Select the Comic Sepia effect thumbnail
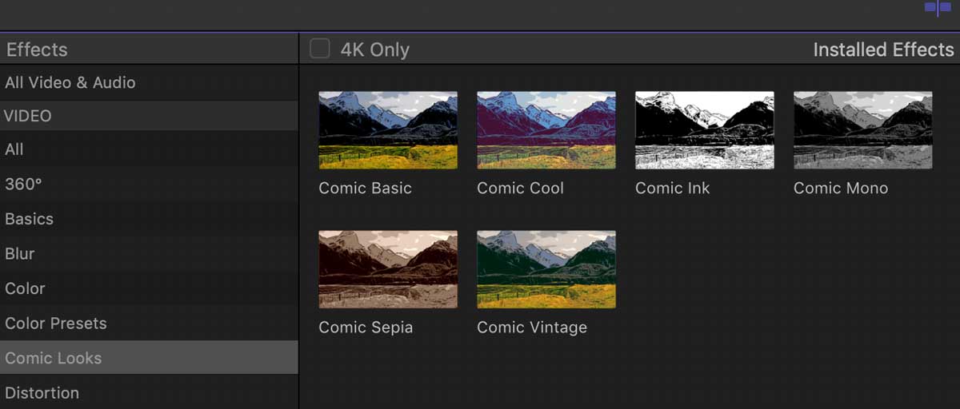The image size is (960, 409). click(388, 269)
